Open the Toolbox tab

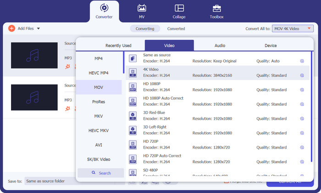point(216,11)
